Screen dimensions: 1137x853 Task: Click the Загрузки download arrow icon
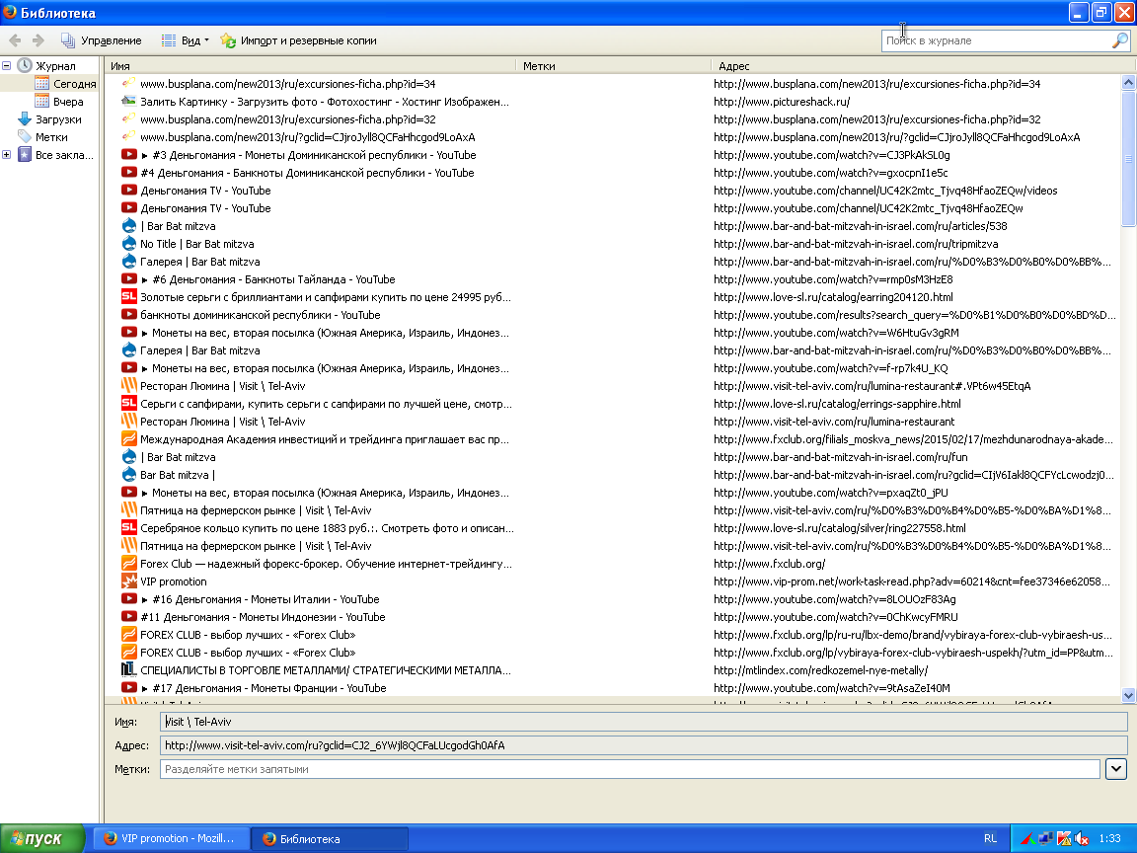25,118
